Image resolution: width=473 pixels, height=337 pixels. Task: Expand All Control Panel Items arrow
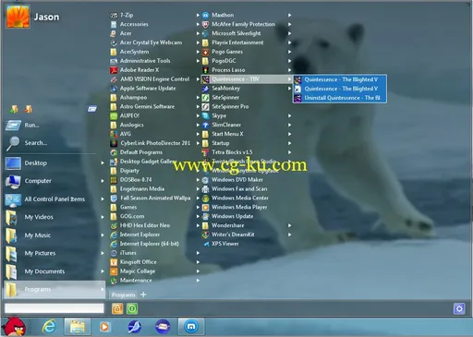point(103,199)
